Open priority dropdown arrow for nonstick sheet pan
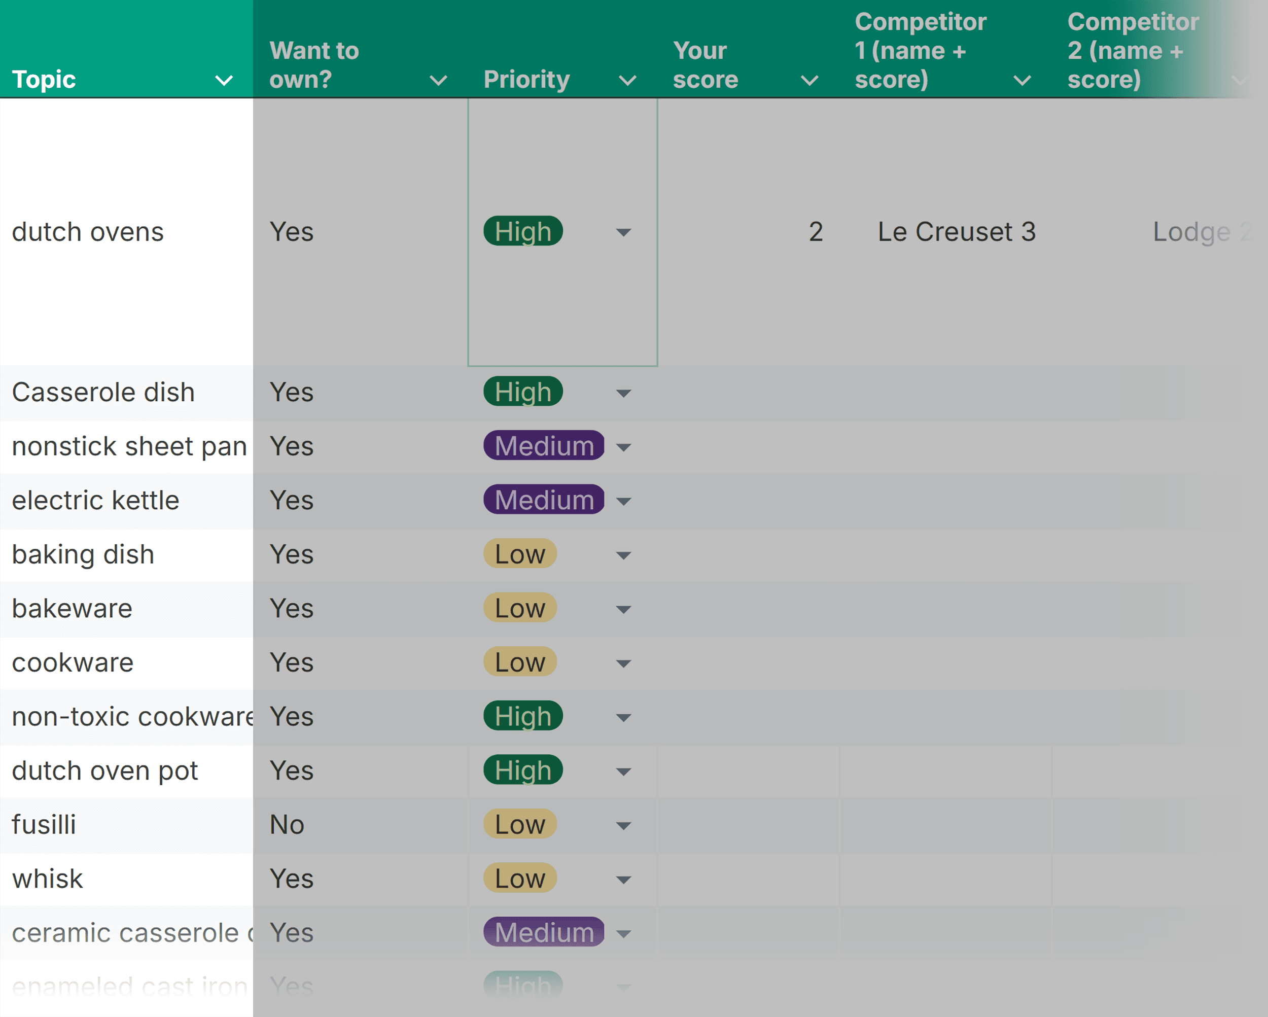 tap(623, 447)
